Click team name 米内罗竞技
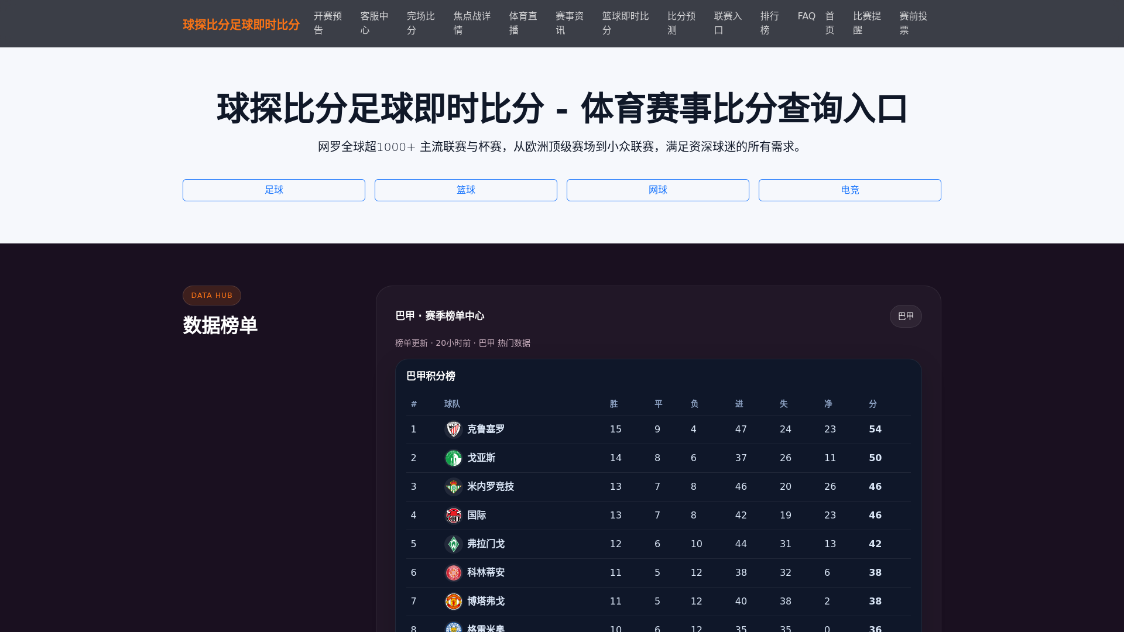 (491, 487)
